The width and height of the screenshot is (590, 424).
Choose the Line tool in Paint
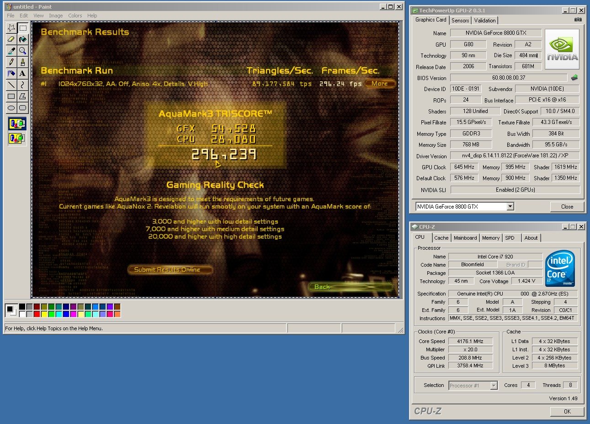pos(11,85)
